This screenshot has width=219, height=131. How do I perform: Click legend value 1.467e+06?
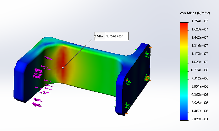(200, 111)
